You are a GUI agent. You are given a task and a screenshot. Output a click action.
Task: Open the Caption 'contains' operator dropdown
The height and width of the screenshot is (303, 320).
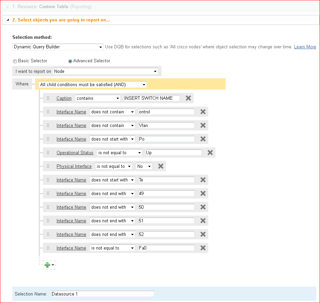coord(97,98)
